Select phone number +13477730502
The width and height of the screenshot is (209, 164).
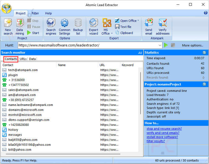click(x=70, y=85)
